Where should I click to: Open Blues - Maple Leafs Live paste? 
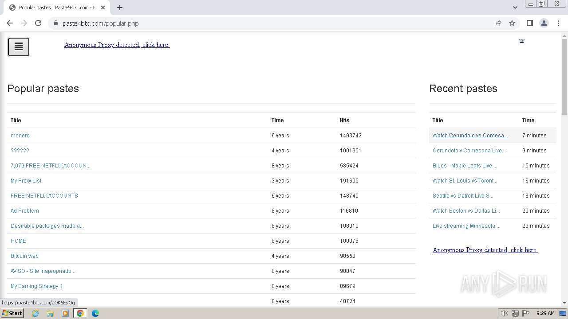(x=465, y=166)
